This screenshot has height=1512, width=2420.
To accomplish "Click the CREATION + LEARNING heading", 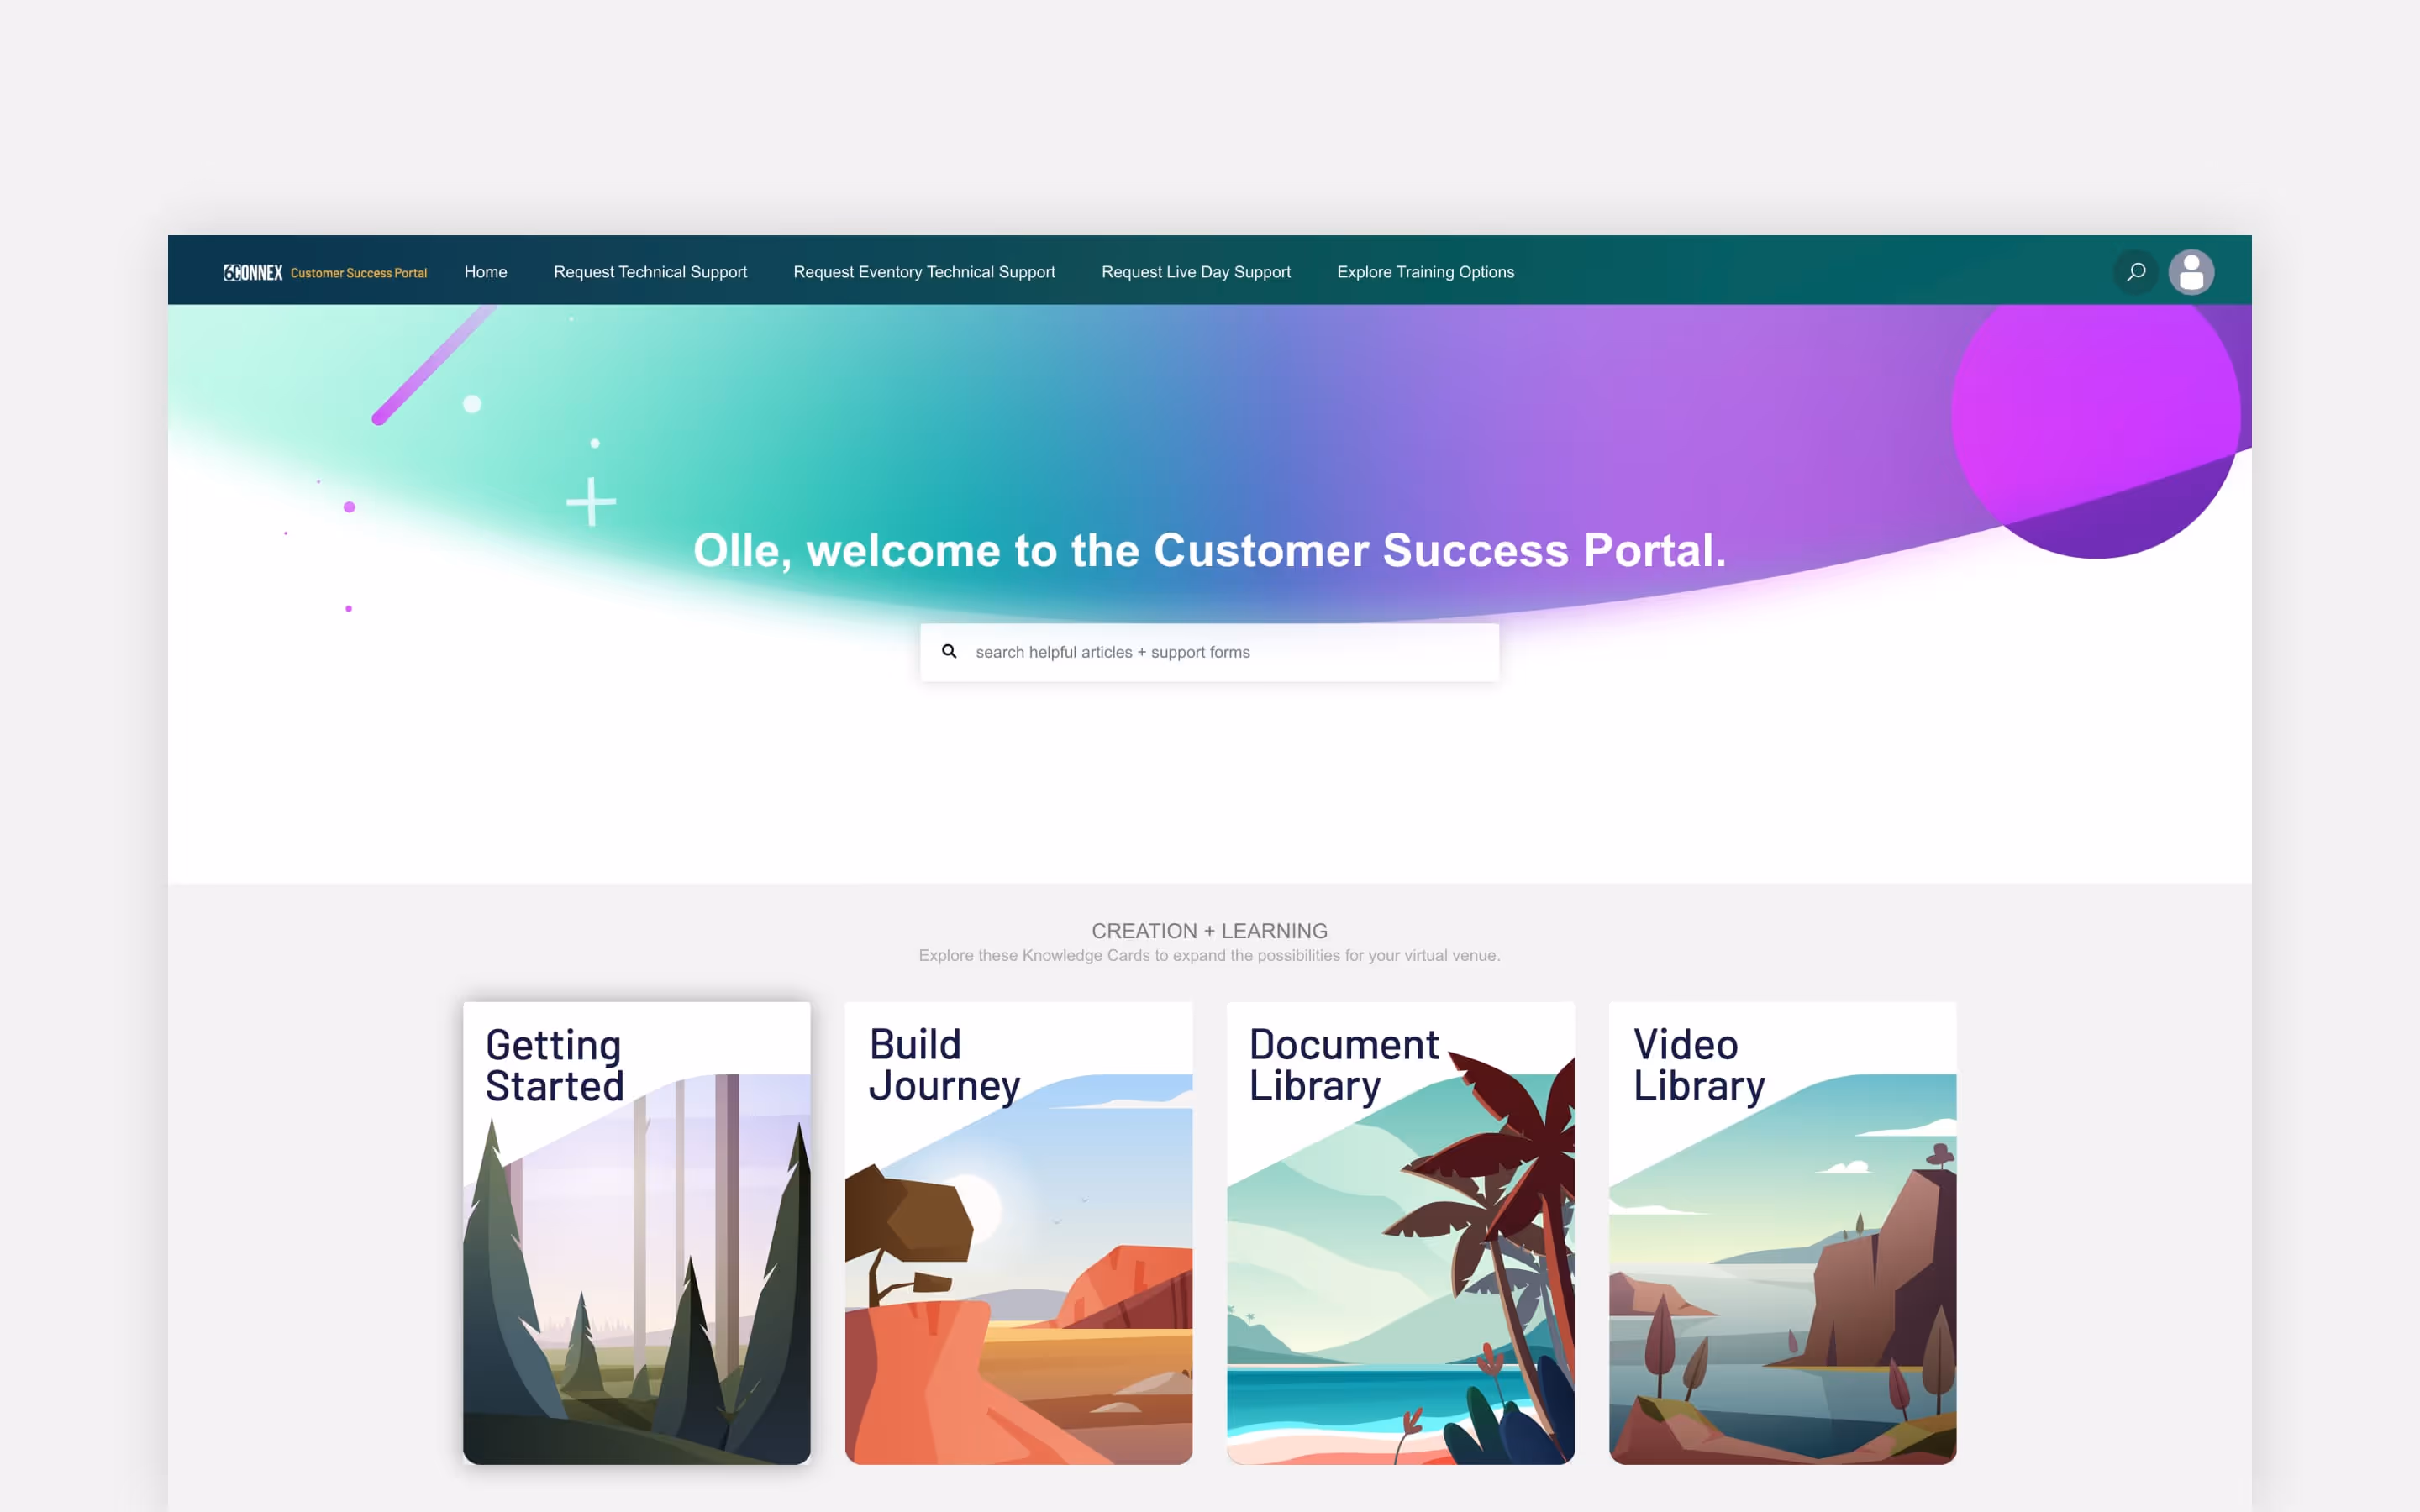I will coord(1209,931).
